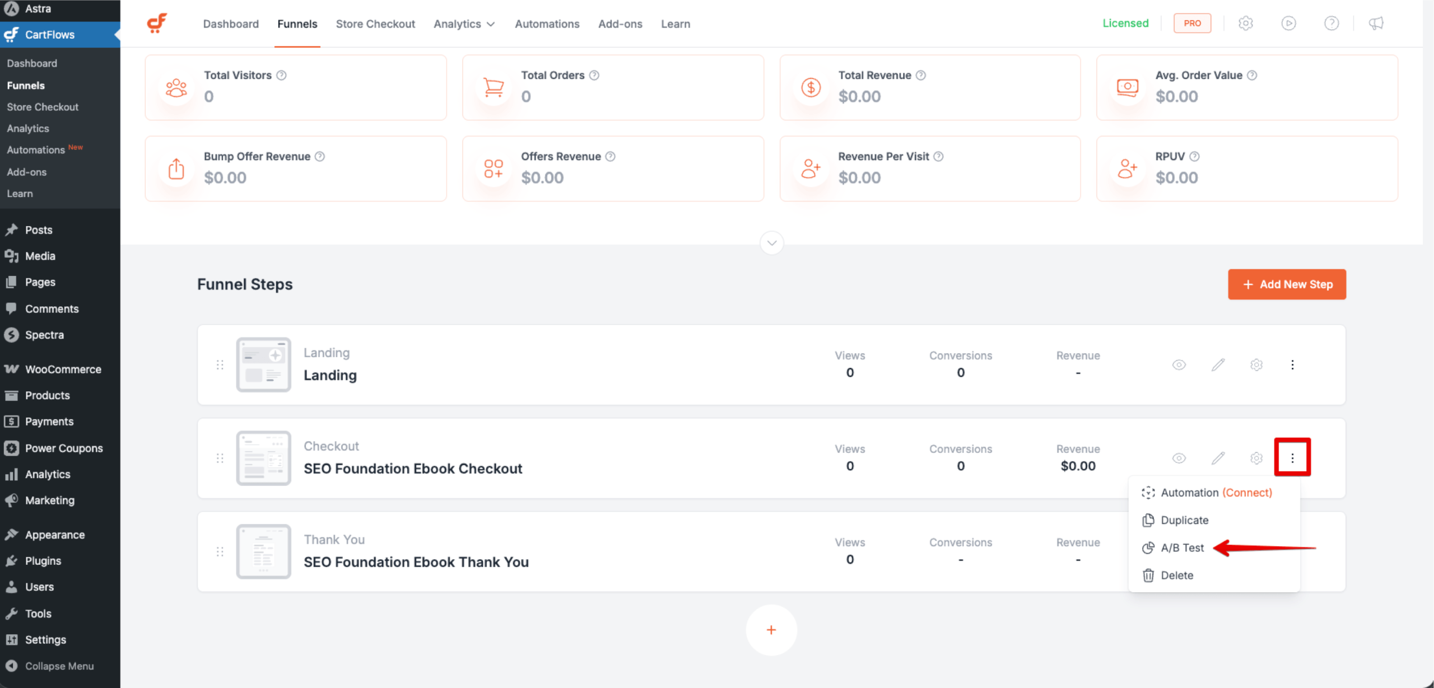Preview the Landing step with the eye icon
This screenshot has width=1434, height=688.
tap(1179, 364)
